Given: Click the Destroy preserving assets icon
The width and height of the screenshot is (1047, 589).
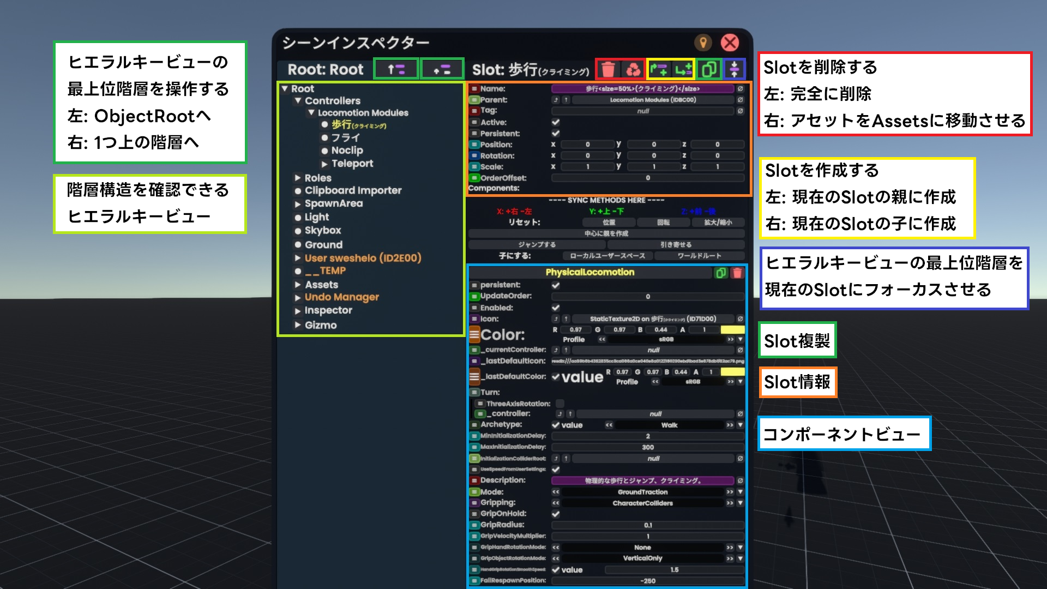Looking at the screenshot, I should [x=633, y=69].
